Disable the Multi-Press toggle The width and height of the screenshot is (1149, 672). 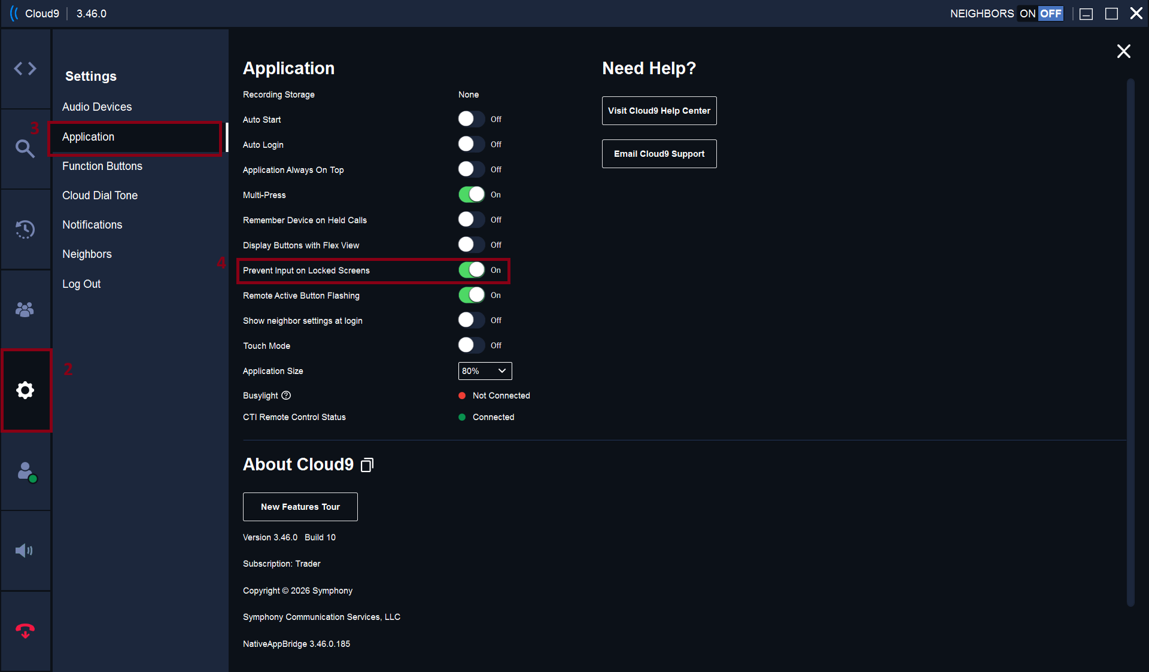(472, 194)
